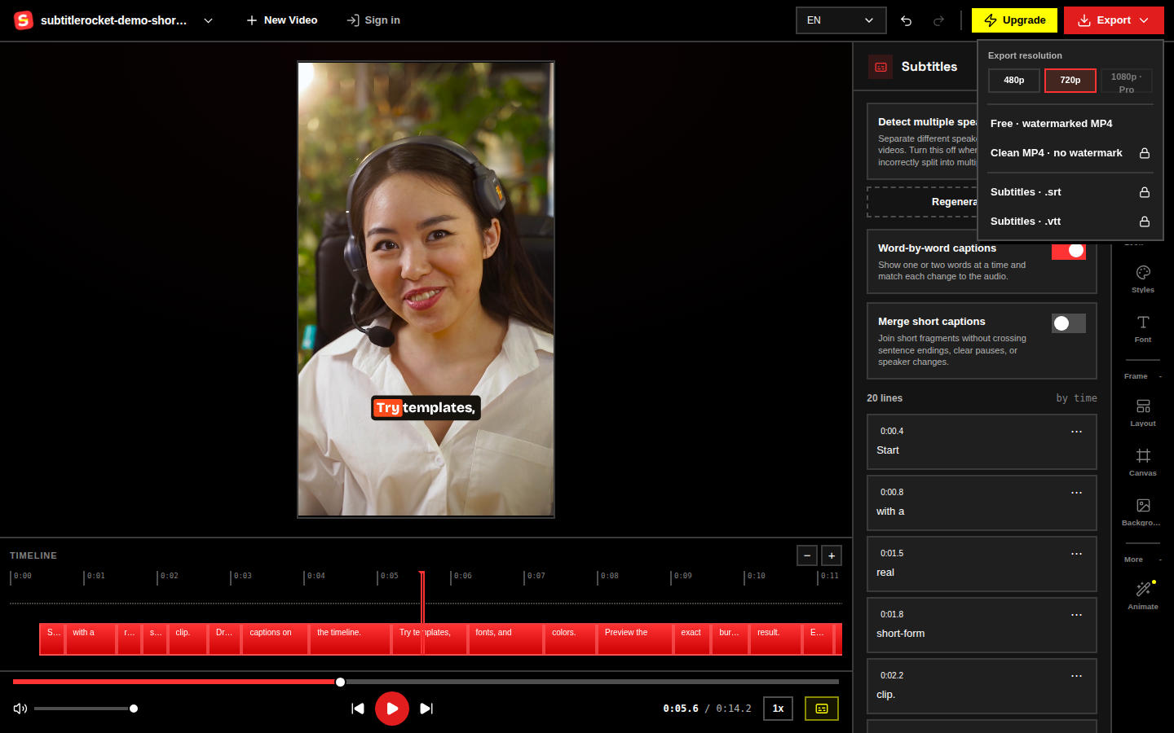
Task: Click 'colors.' timeline segment
Action: (x=570, y=639)
